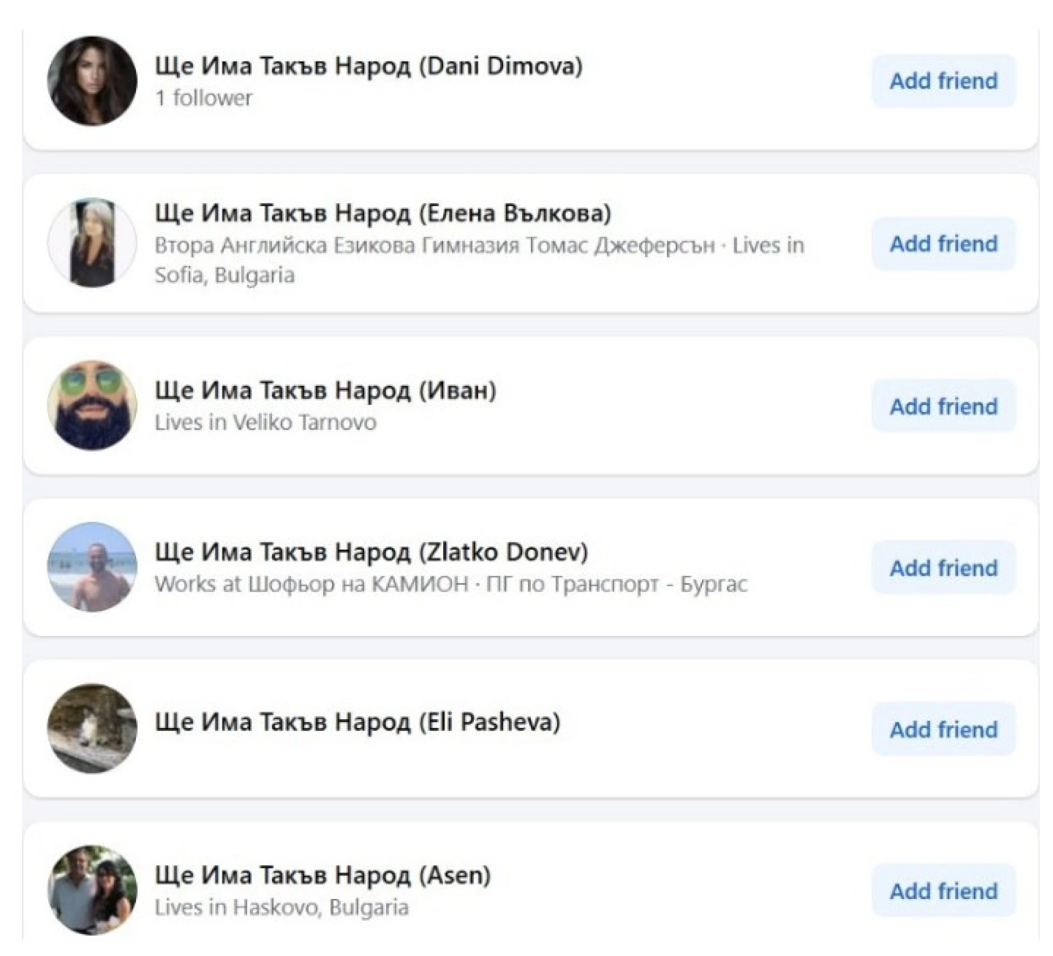Open Dani Dimova's profile picture
The width and height of the screenshot is (1053, 956).
click(x=92, y=81)
